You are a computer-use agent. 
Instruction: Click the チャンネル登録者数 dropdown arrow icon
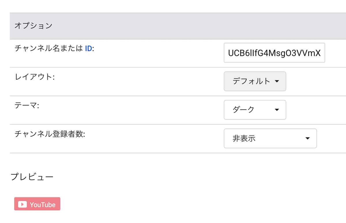pos(307,138)
